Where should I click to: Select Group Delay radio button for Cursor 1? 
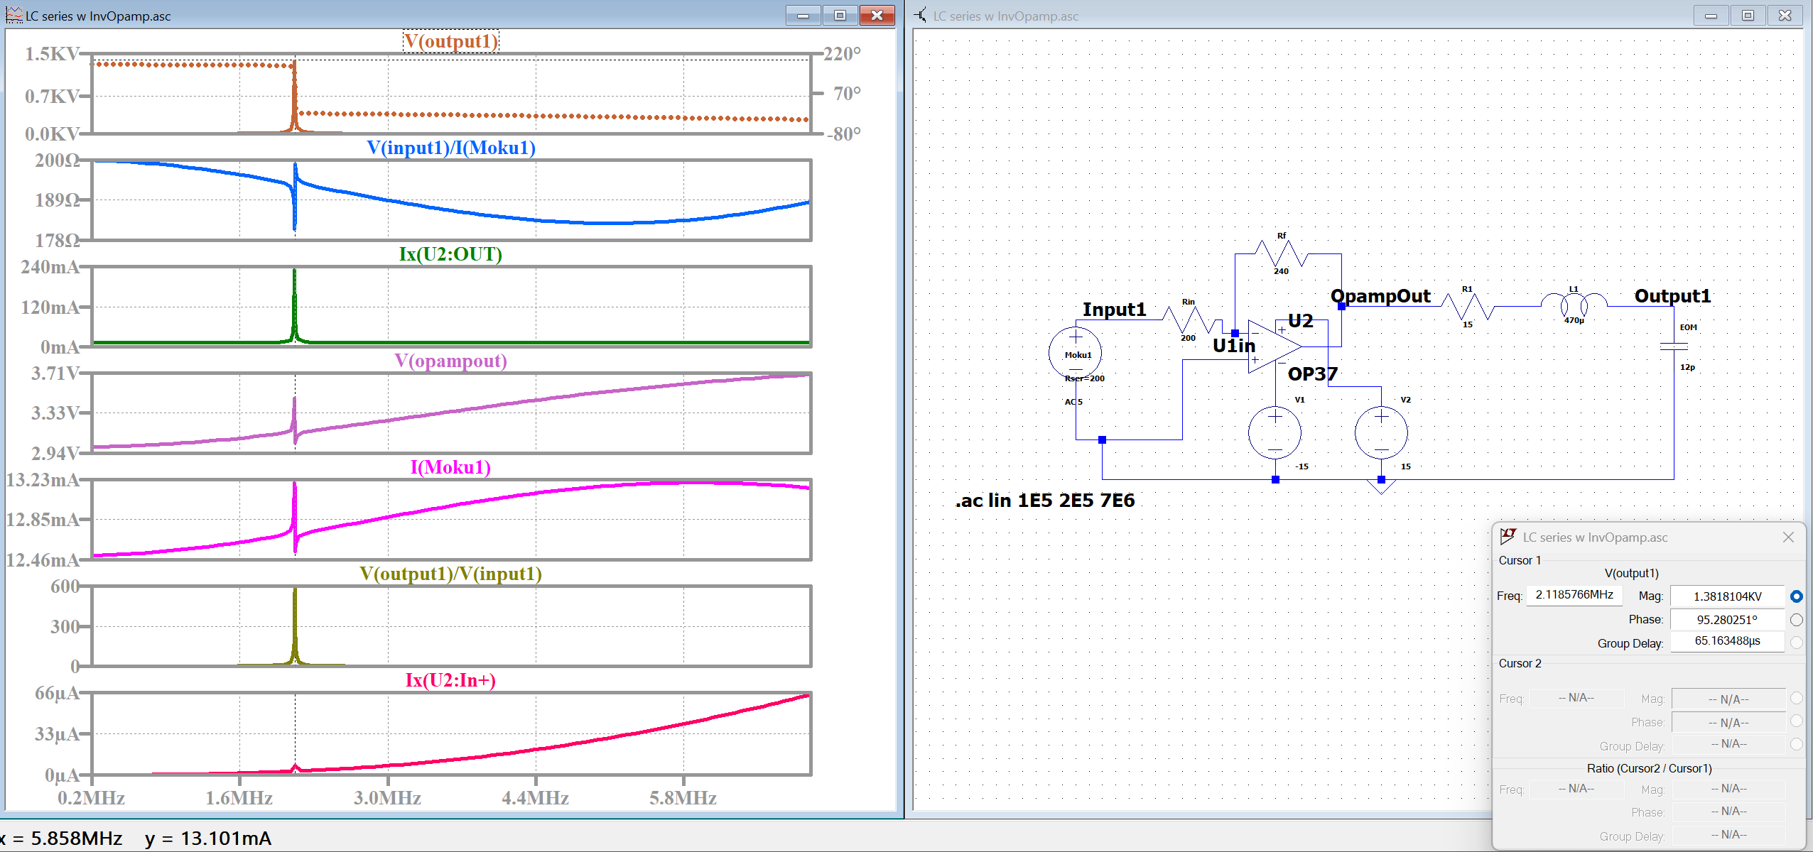(1797, 643)
